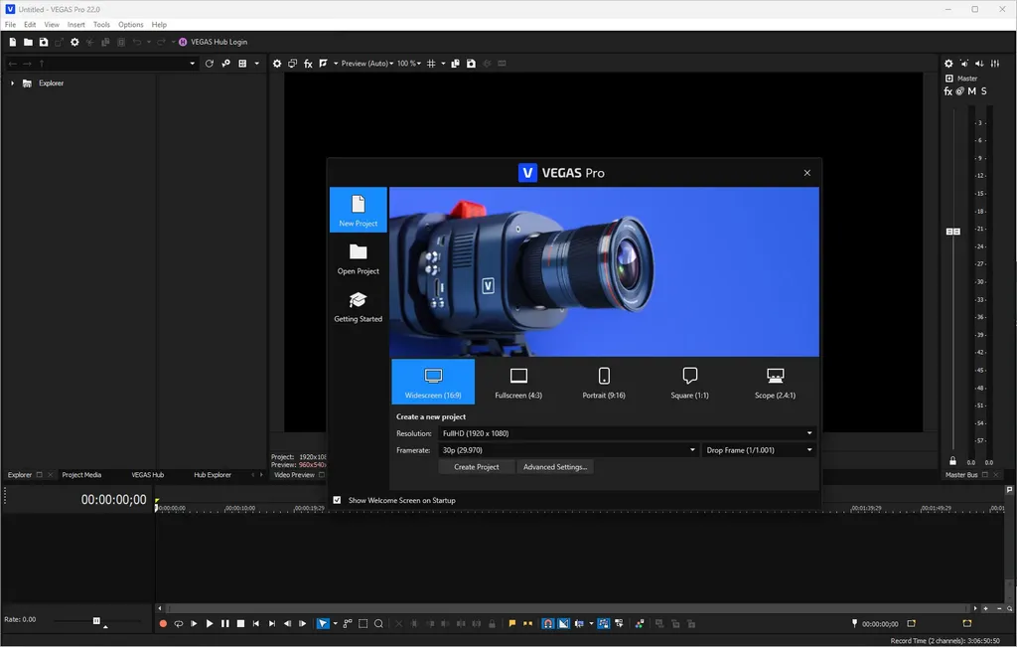The height and width of the screenshot is (647, 1017).
Task: Select Getting Started in welcome sidebar
Action: 358,307
